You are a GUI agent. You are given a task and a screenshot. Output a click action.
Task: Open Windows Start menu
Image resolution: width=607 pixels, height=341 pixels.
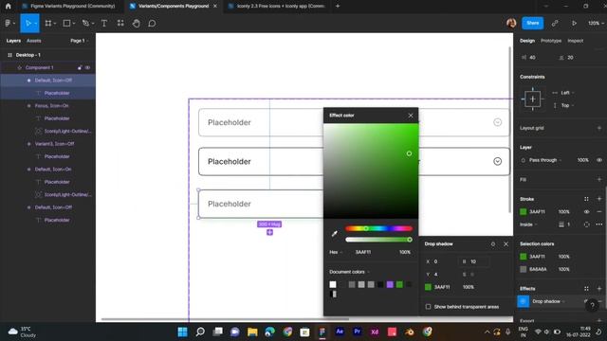pos(182,332)
